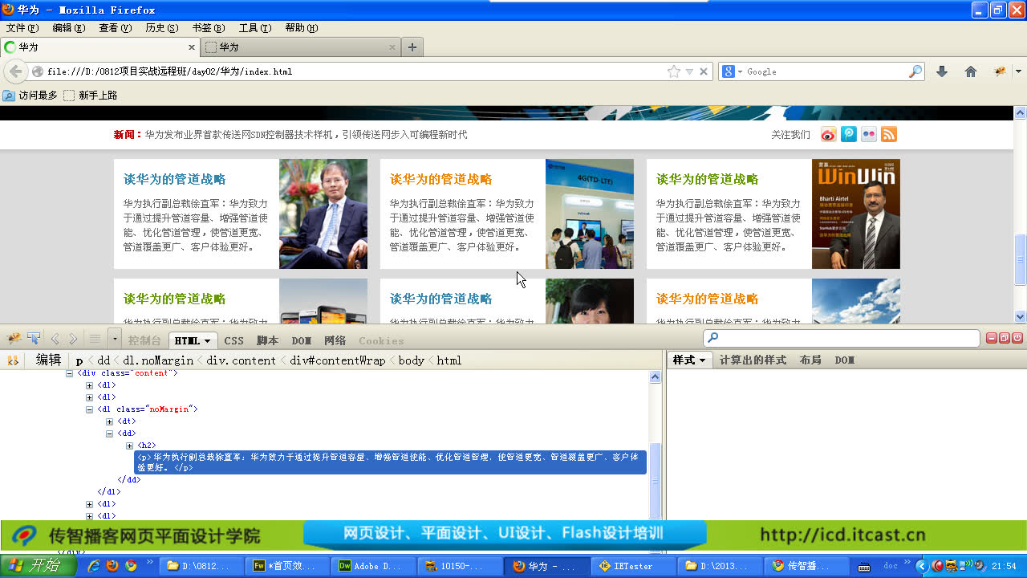The width and height of the screenshot is (1027, 578).
Task: Open the 布局 layout side tab
Action: [810, 360]
